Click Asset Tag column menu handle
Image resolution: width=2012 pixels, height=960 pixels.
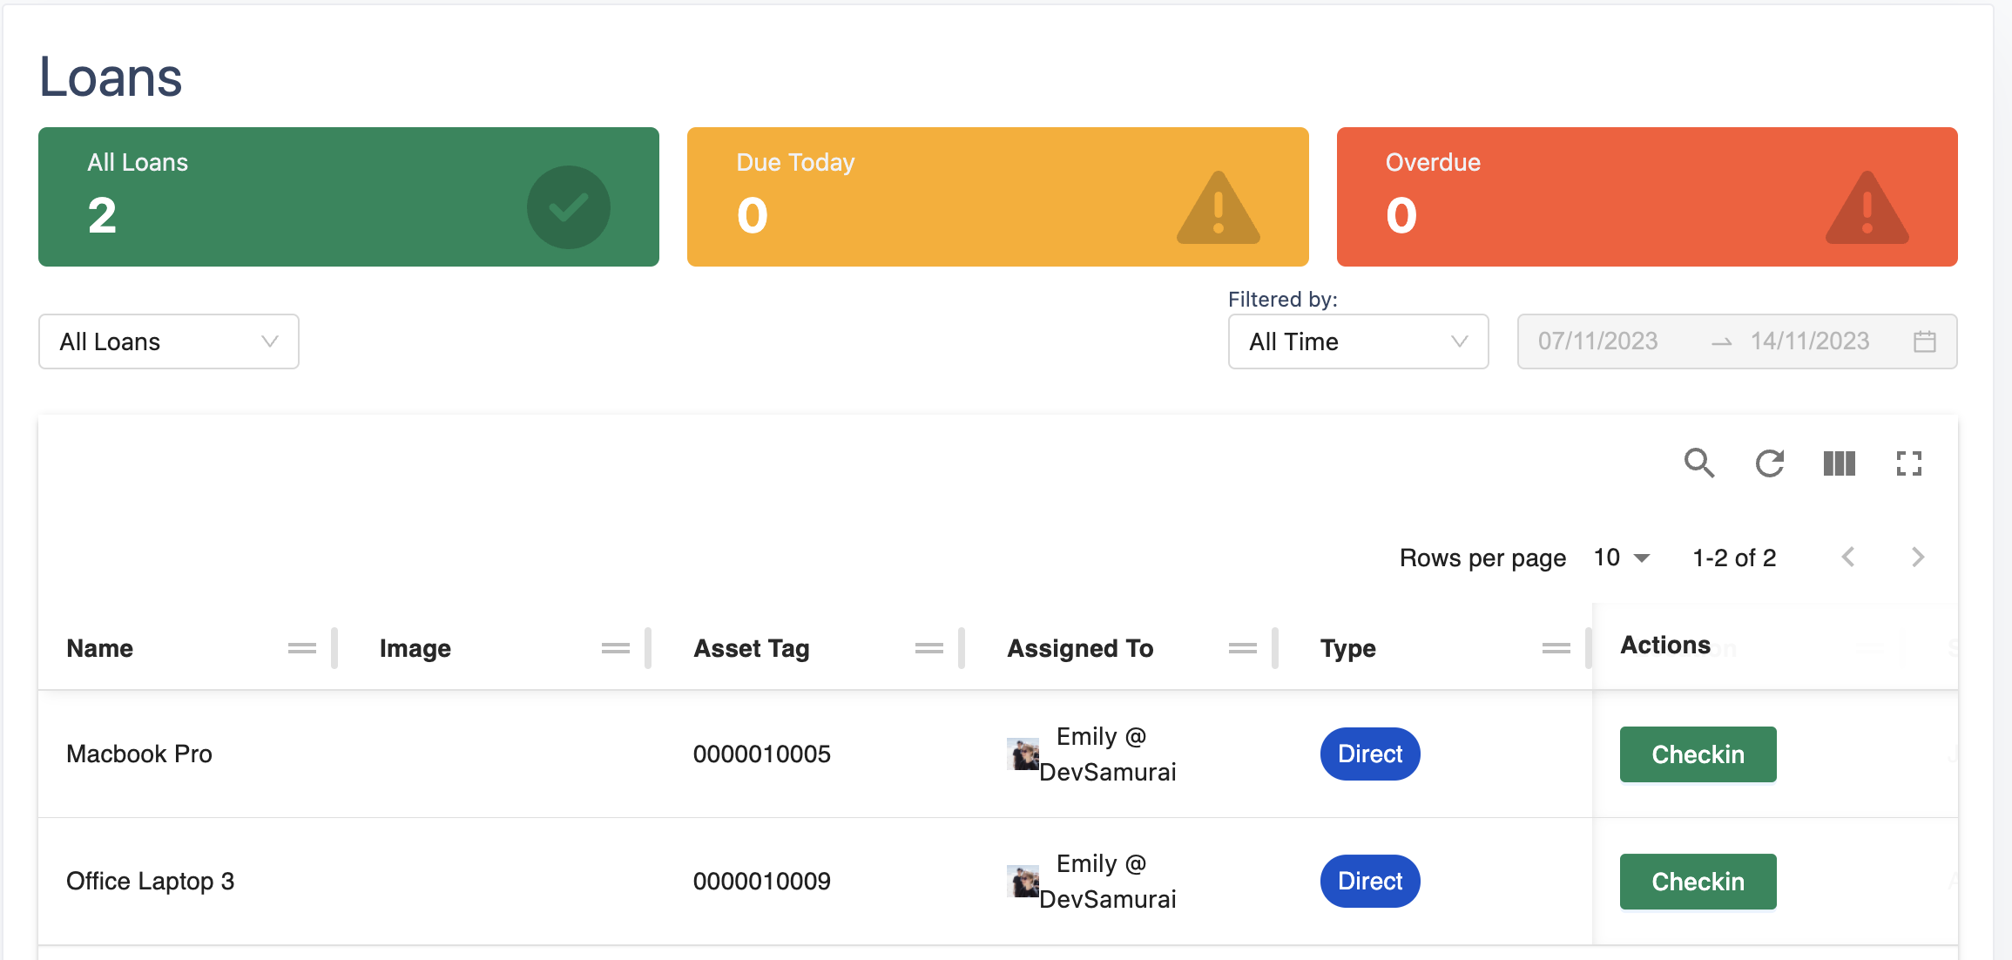point(928,648)
